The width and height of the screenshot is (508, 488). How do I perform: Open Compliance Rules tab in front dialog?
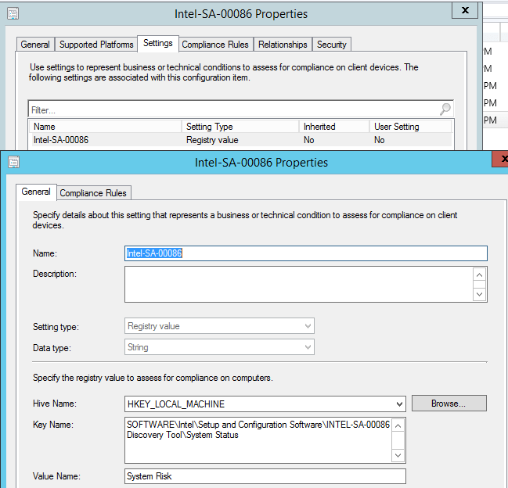(x=93, y=193)
